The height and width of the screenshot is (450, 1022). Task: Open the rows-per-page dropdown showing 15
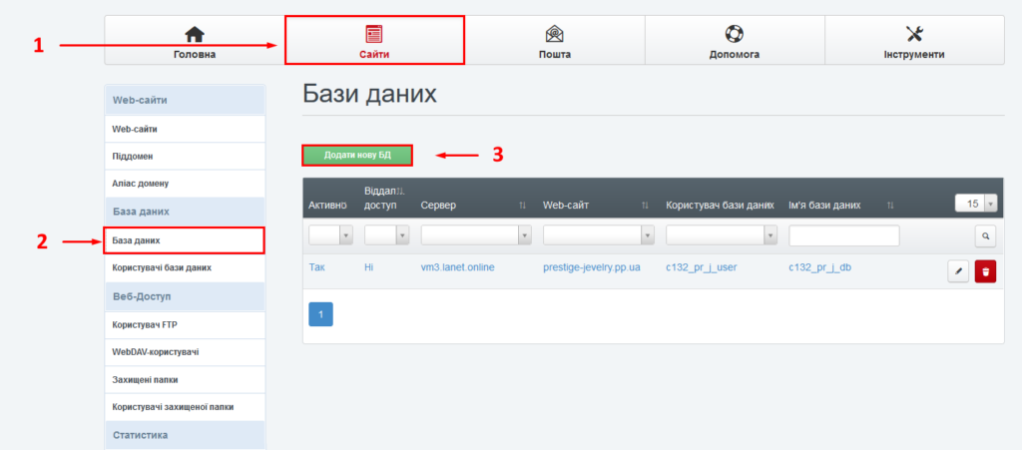[975, 203]
